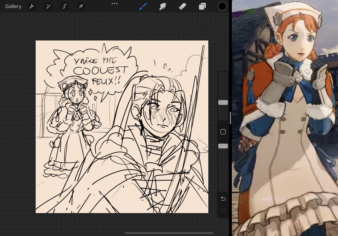Select the Smudge tool
This screenshot has height=236, width=338.
[163, 6]
